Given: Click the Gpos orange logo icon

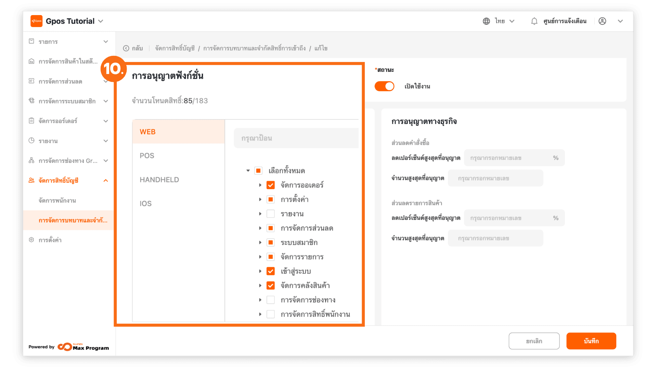Looking at the screenshot, I should (x=36, y=21).
